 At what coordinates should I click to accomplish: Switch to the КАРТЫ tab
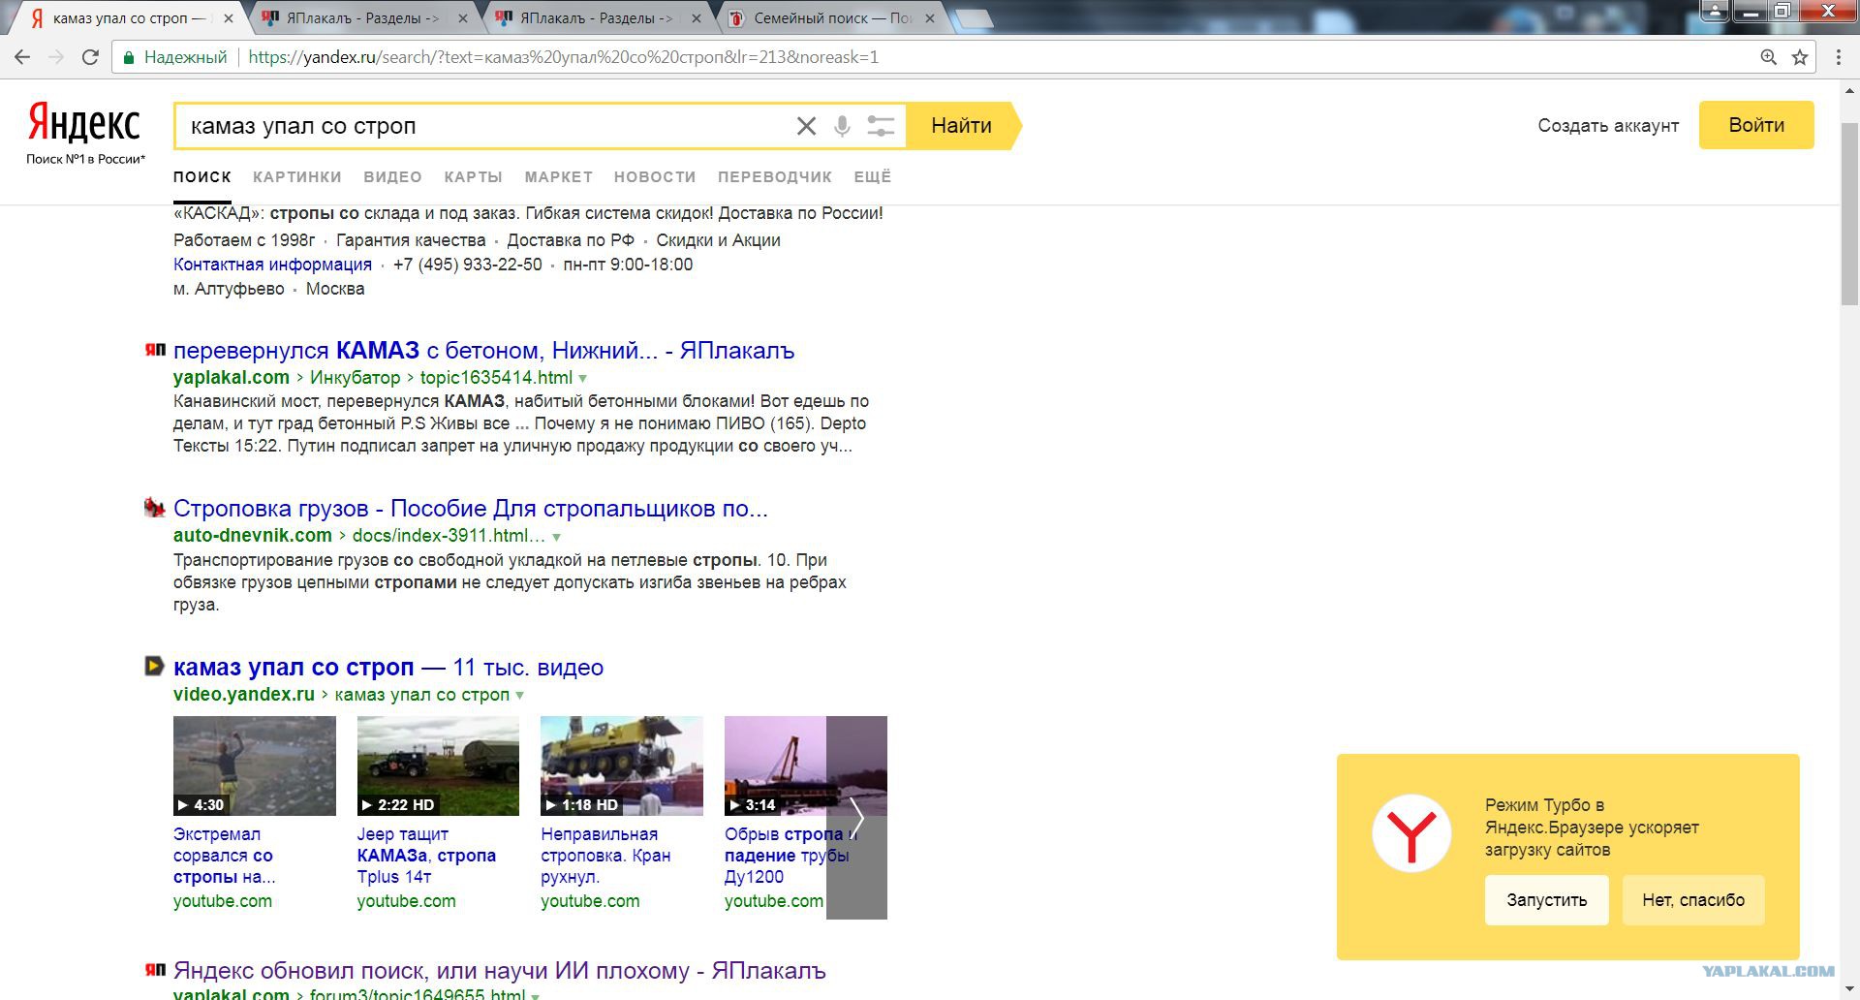pos(473,177)
